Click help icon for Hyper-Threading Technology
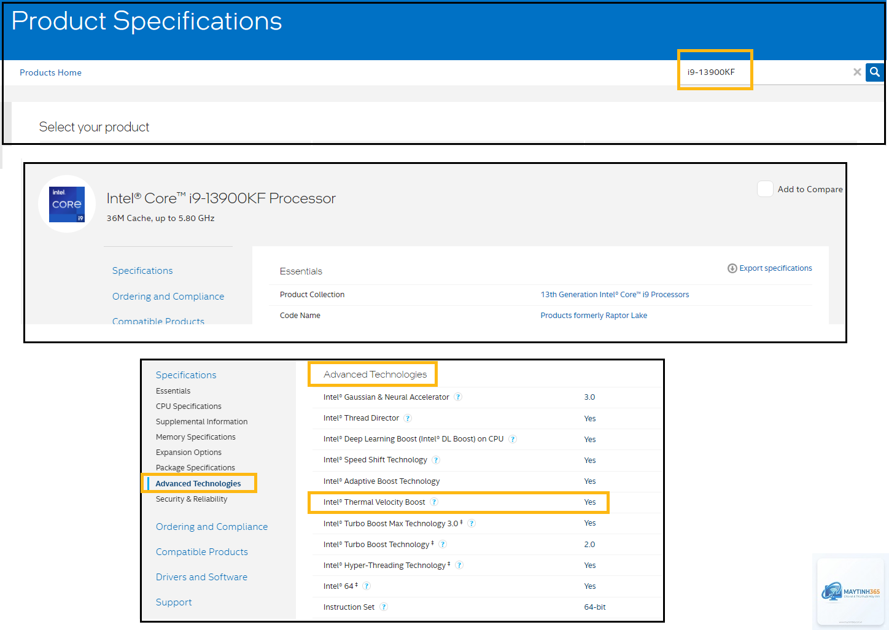889x630 pixels. 459,566
